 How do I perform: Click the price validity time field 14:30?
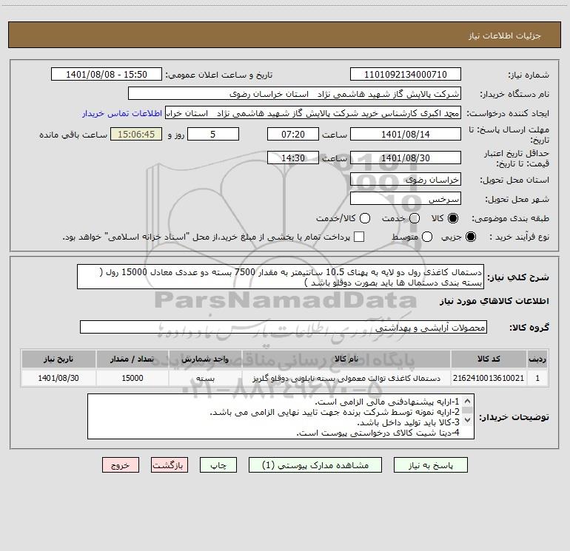point(293,158)
